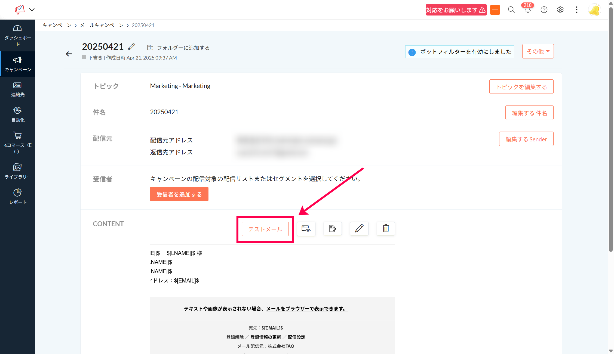
Task: Rename campaign using title pencil icon
Action: coord(131,47)
